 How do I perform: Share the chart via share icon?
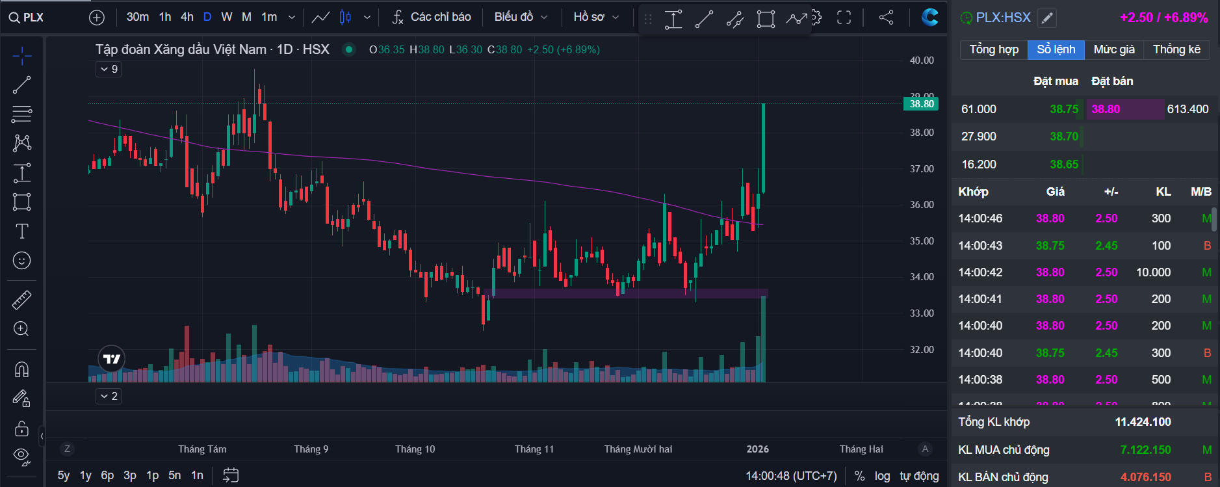[x=886, y=18]
